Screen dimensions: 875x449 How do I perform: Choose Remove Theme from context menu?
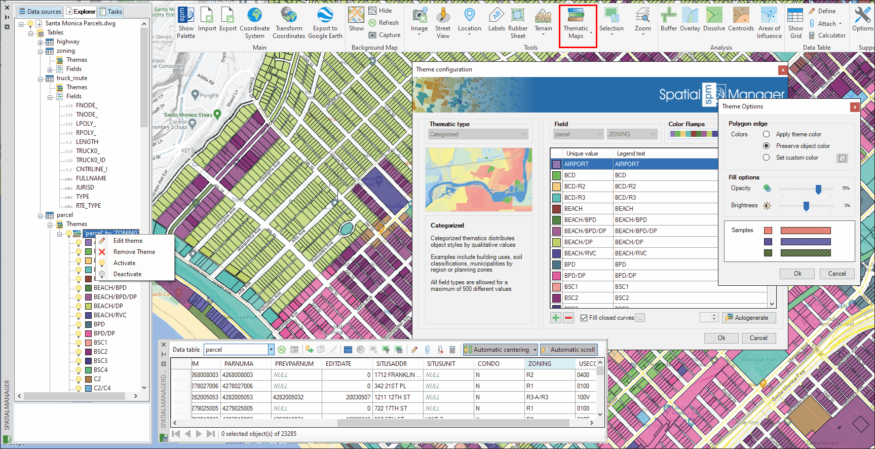134,252
